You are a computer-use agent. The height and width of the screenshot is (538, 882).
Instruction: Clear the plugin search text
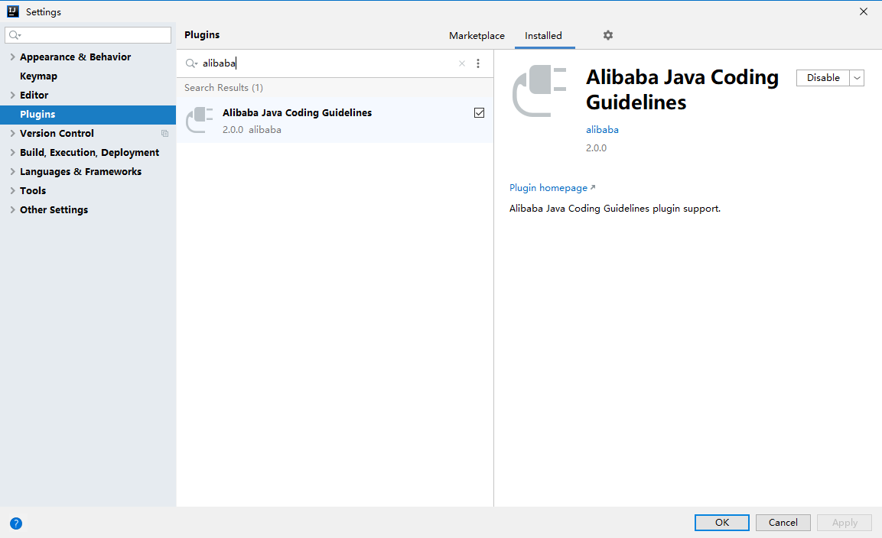tap(462, 63)
